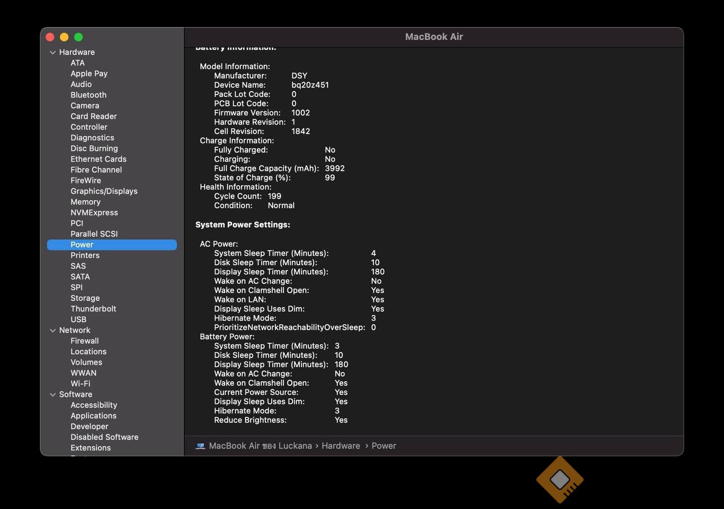Select Bluetooth in the sidebar
This screenshot has width=724, height=509.
pyautogui.click(x=88, y=95)
